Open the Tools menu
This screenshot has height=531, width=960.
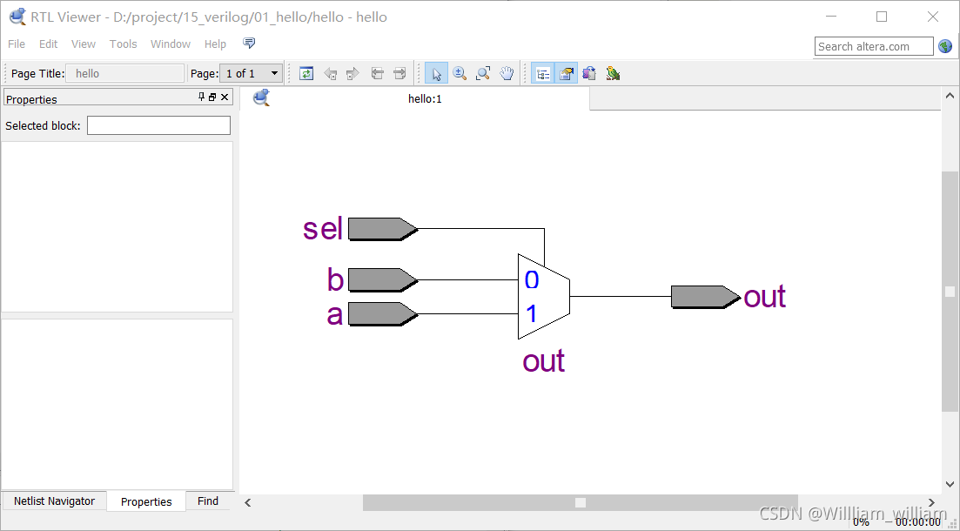123,44
